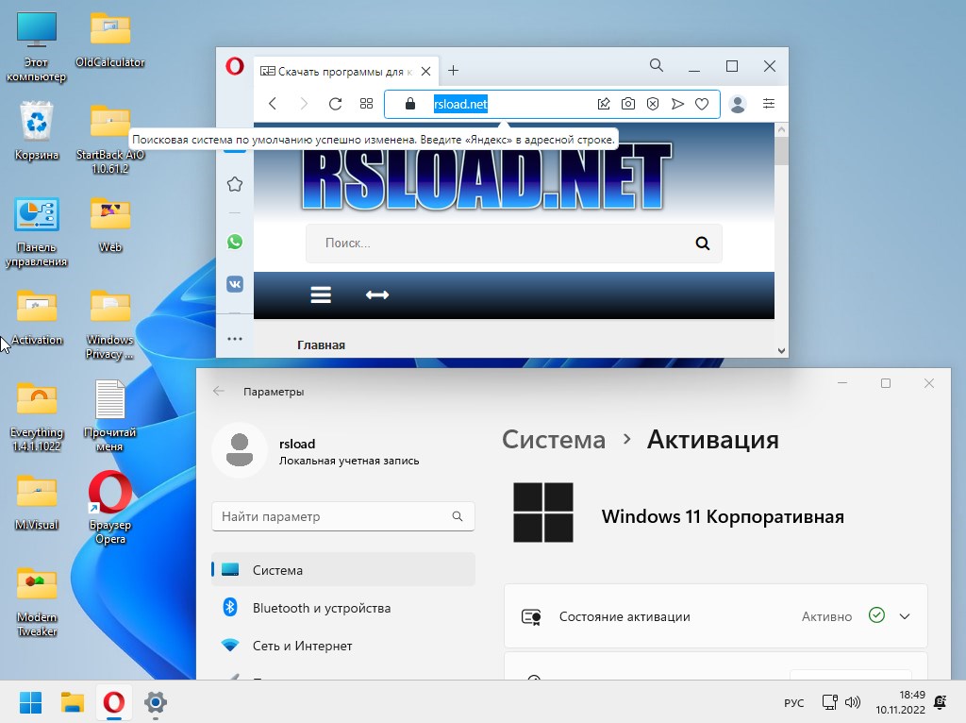Open Everything 1.4.1.1022 folder
This screenshot has width=966, height=723.
(37, 417)
